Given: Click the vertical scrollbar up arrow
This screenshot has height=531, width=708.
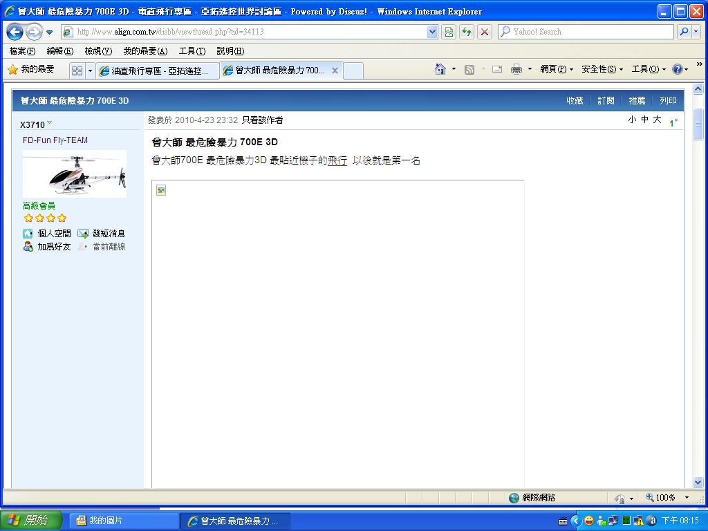Looking at the screenshot, I should coord(698,89).
